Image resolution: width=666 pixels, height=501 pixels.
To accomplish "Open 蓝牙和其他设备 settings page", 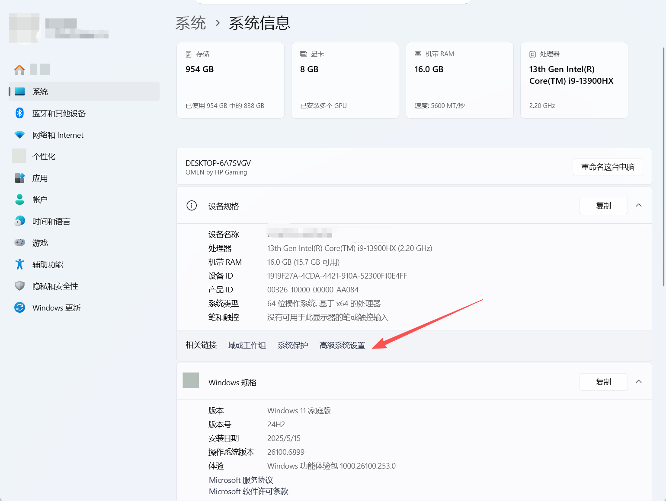I will point(84,113).
